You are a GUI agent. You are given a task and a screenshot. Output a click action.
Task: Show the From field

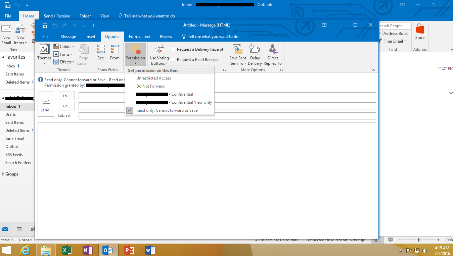115,53
